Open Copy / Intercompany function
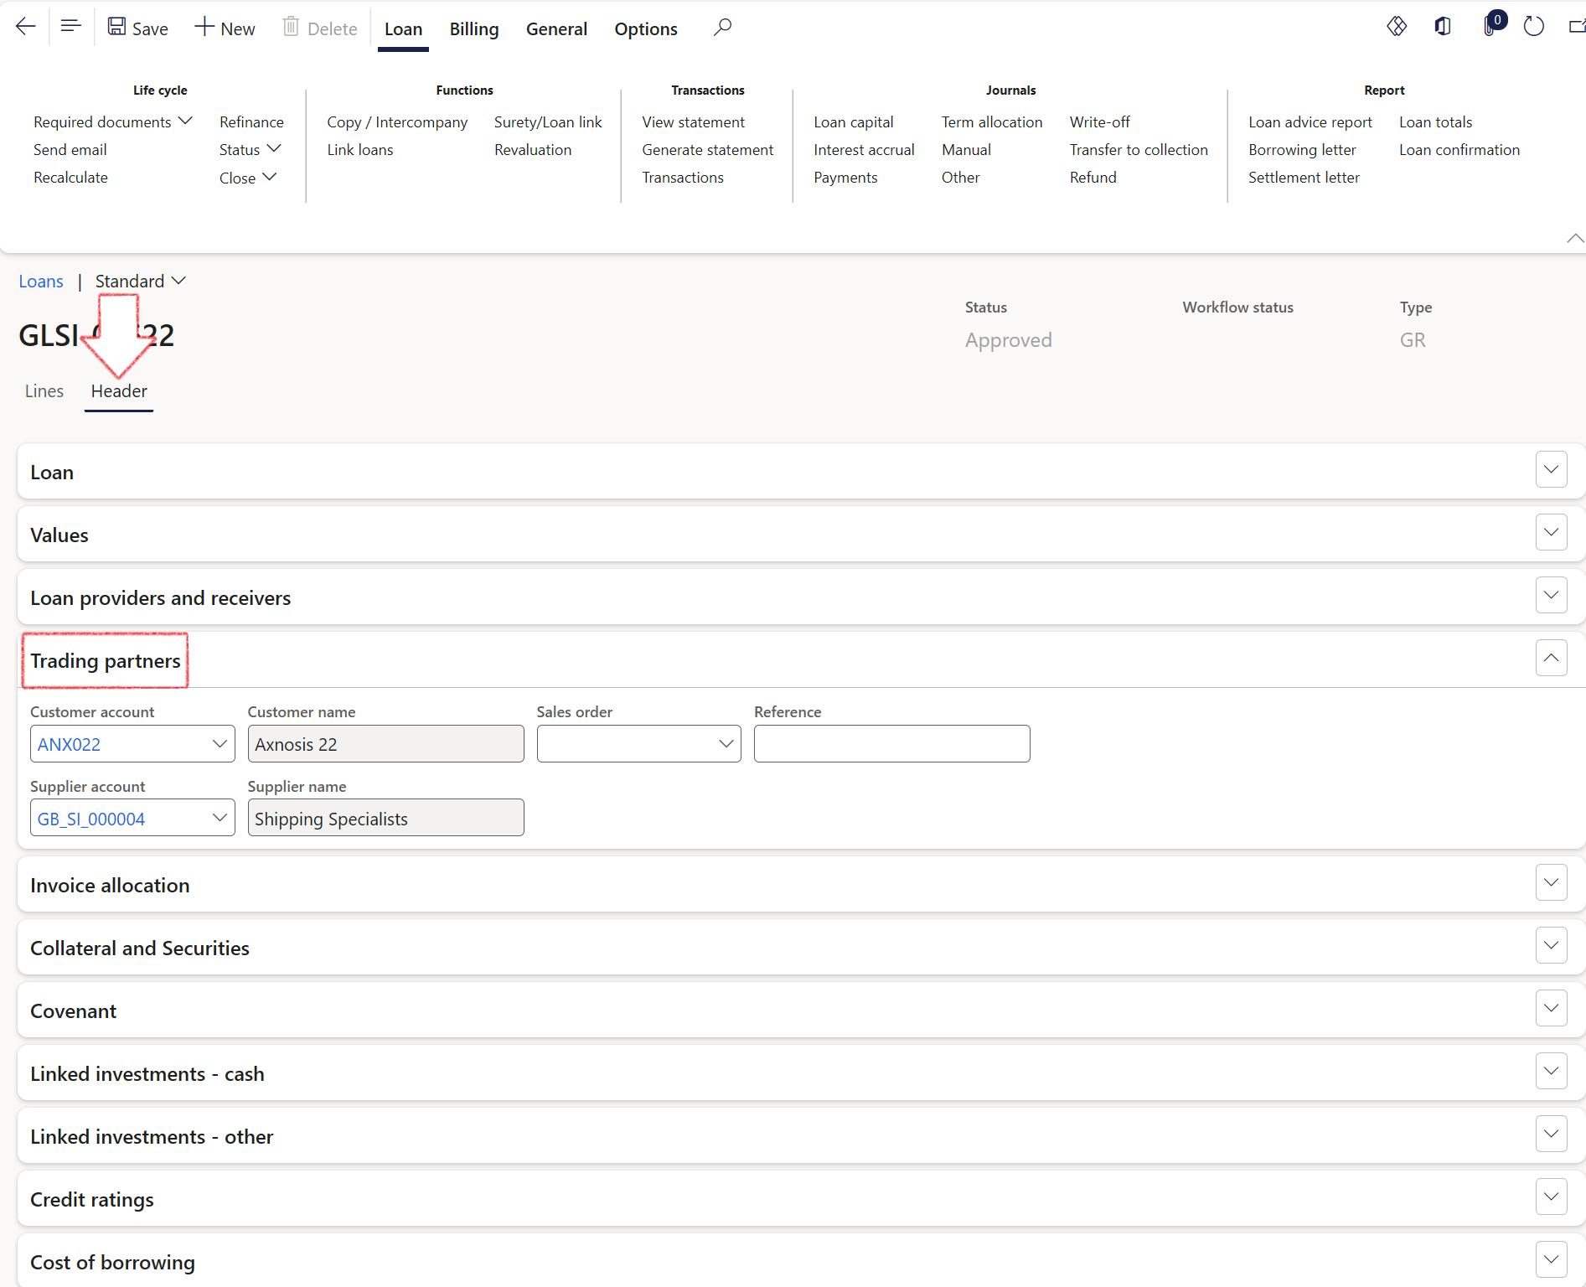The height and width of the screenshot is (1287, 1586). pos(397,122)
